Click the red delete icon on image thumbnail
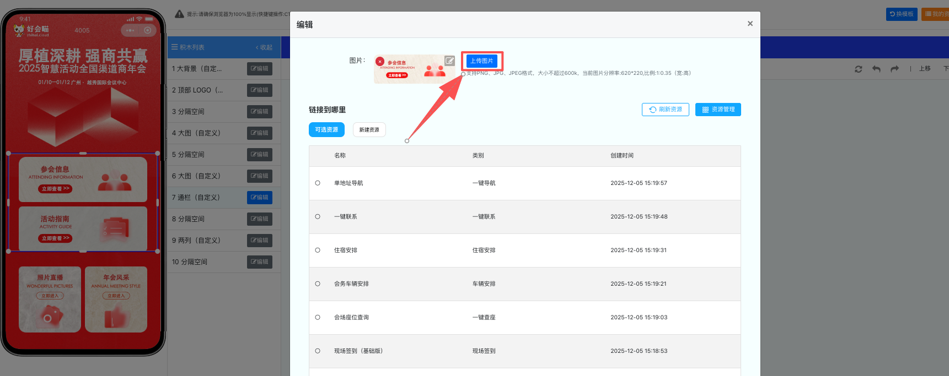 380,62
